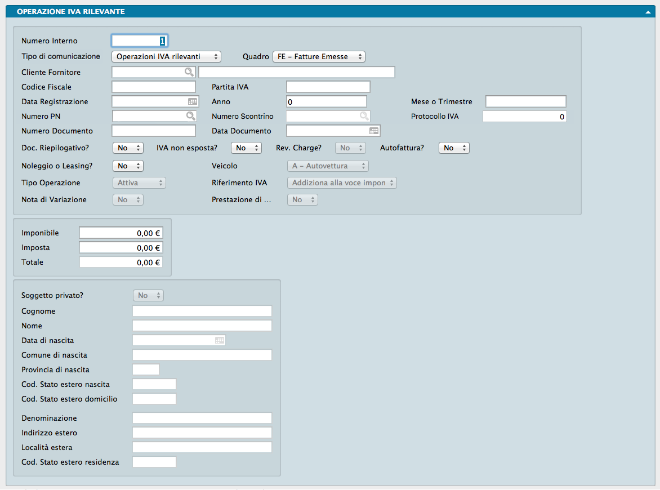Viewport: 660px width, 490px height.
Task: Open the Tipo di comunicazione dropdown
Action: pos(166,57)
